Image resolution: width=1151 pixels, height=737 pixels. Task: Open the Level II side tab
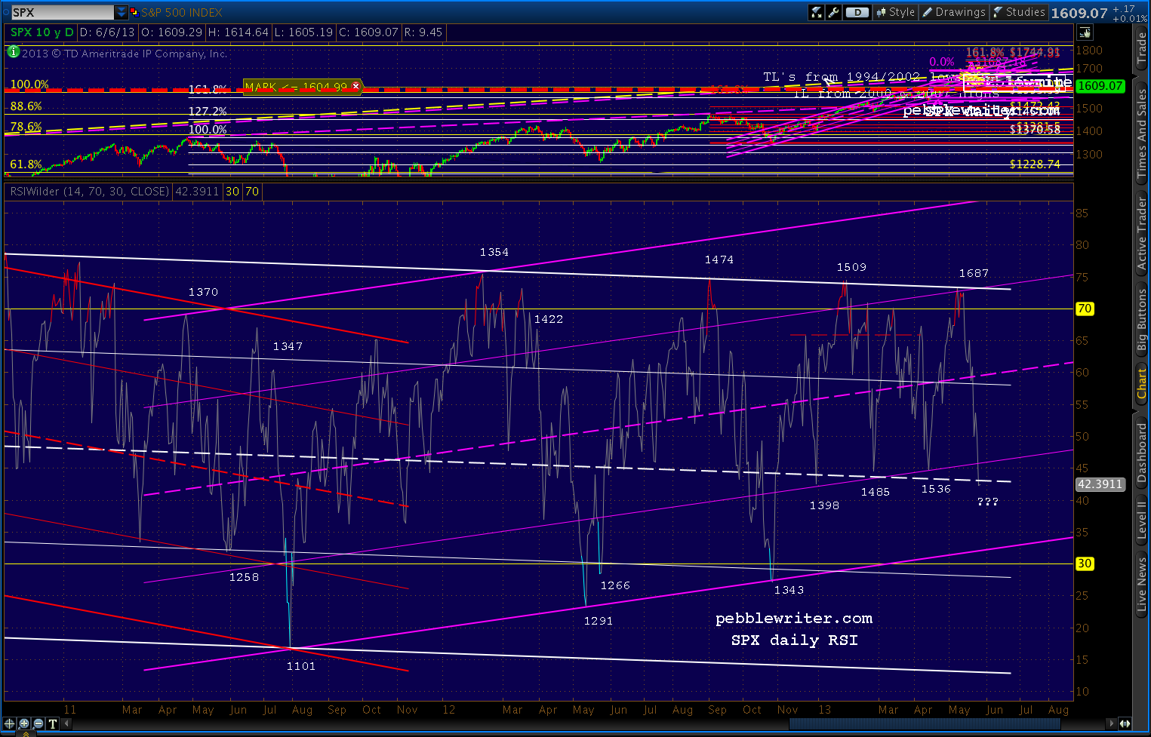(x=1142, y=521)
